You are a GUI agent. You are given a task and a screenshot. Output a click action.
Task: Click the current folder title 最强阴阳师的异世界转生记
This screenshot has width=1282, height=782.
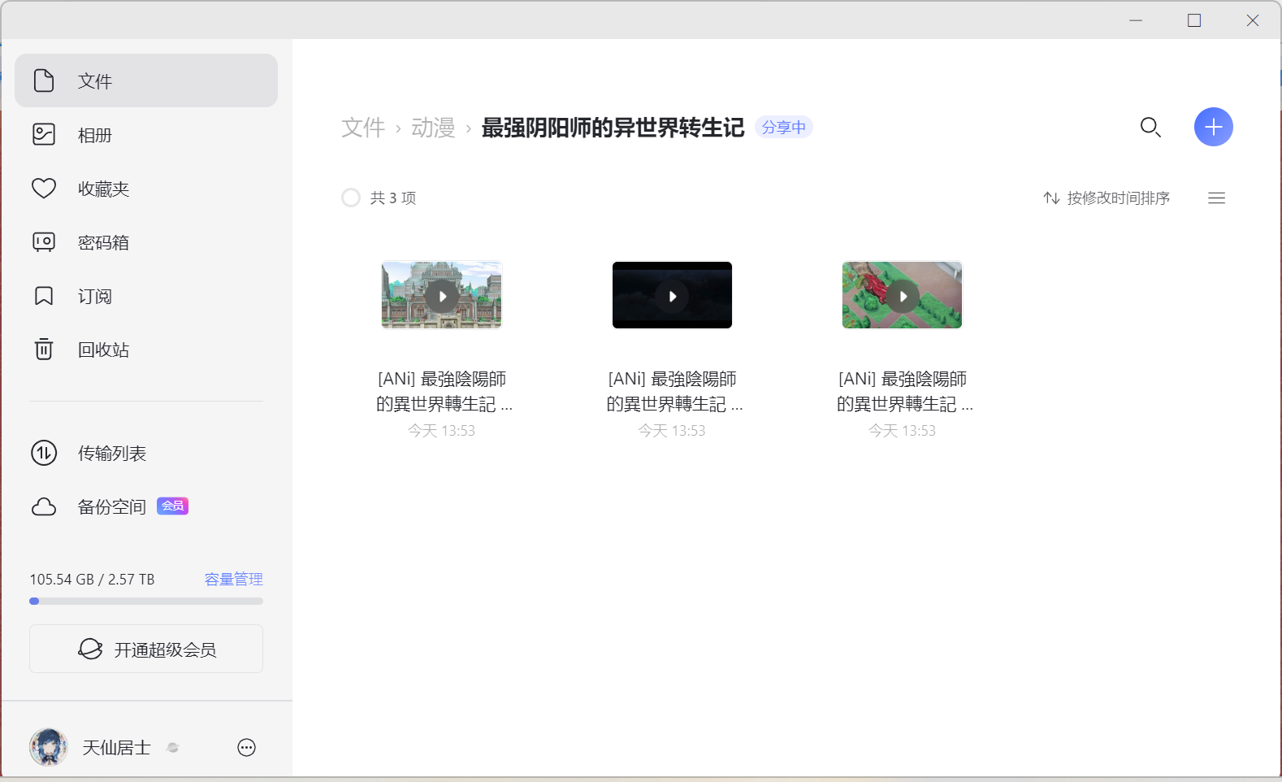[613, 128]
